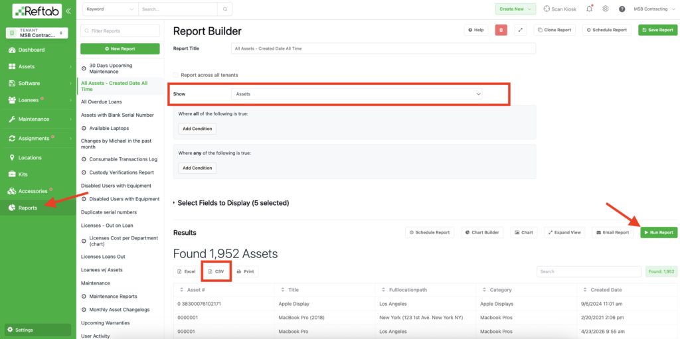Open Maintenance in the sidebar
This screenshot has height=339, width=680.
[x=34, y=119]
